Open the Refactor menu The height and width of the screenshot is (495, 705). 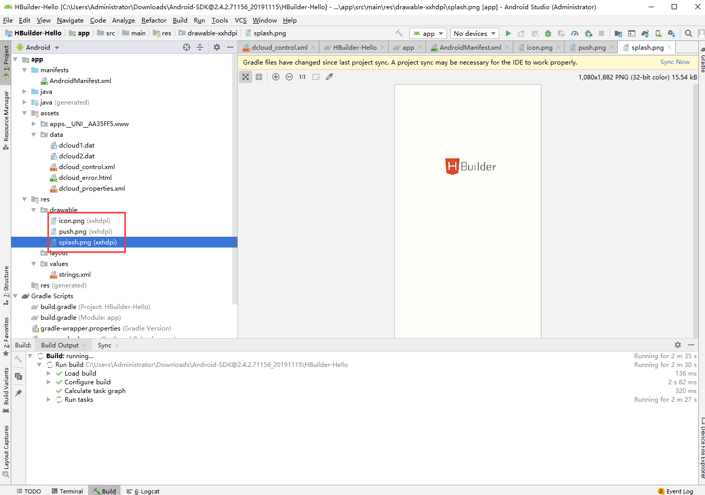[154, 20]
